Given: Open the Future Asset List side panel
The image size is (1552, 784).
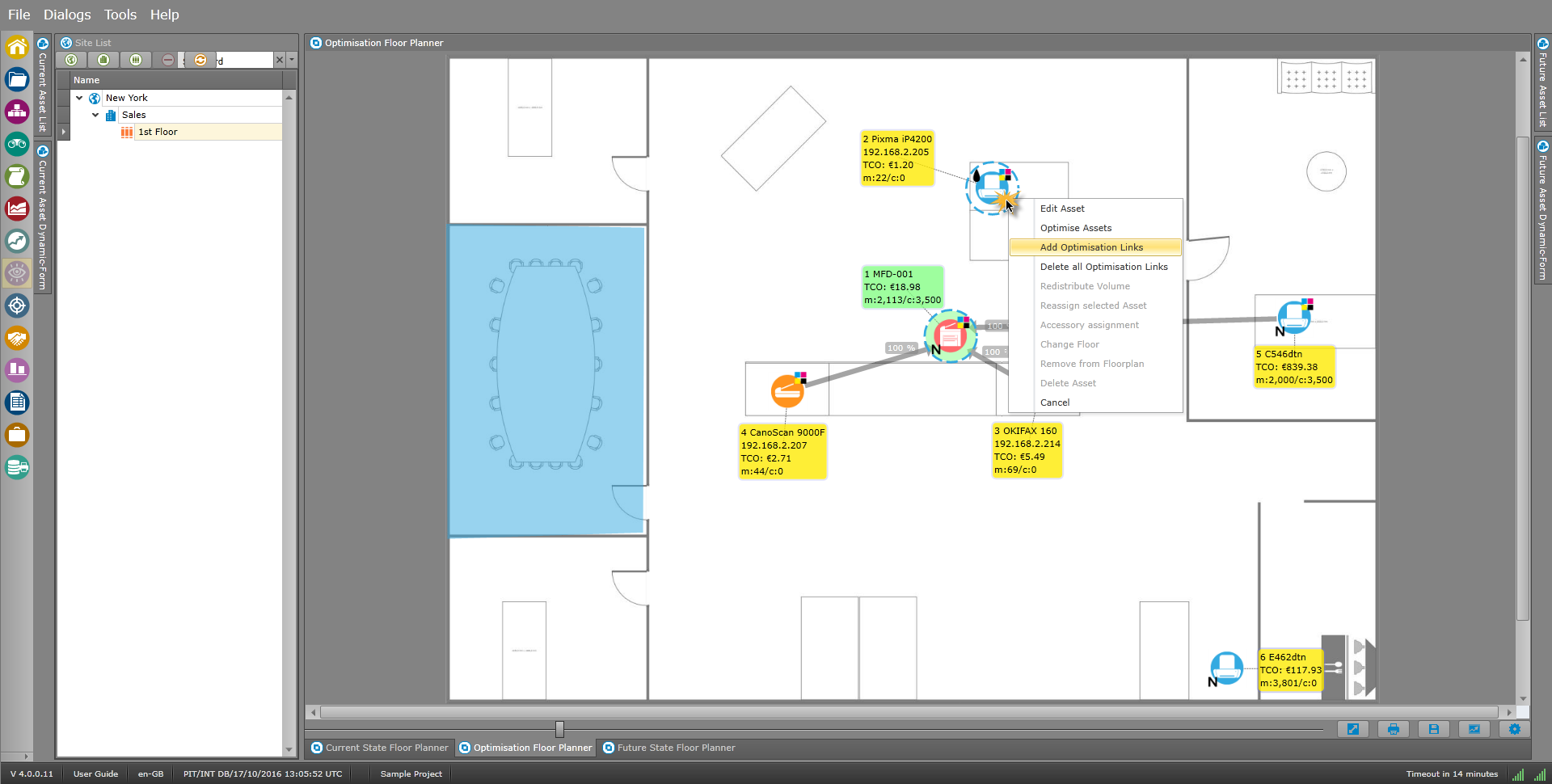Looking at the screenshot, I should point(1542,82).
